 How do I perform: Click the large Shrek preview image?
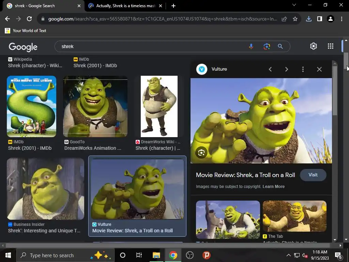(261, 120)
